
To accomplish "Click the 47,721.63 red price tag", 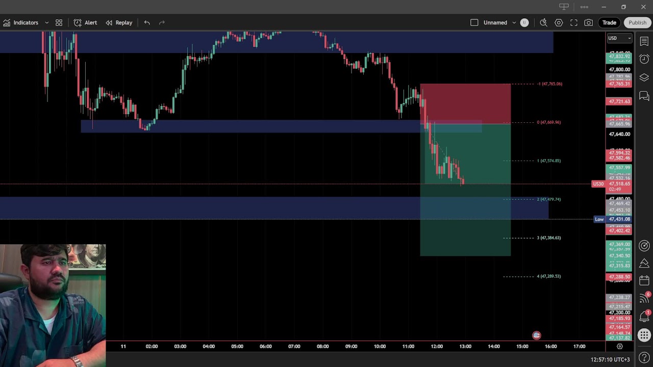I will click(619, 101).
